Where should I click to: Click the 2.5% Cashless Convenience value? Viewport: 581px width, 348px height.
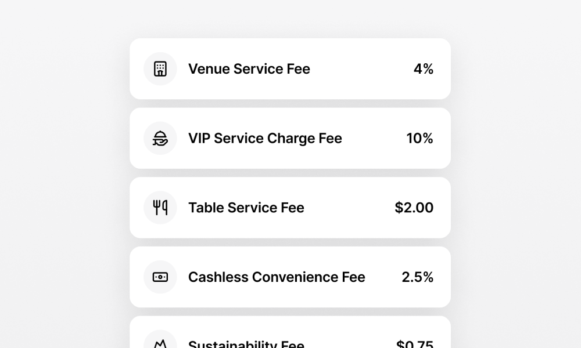coord(417,277)
